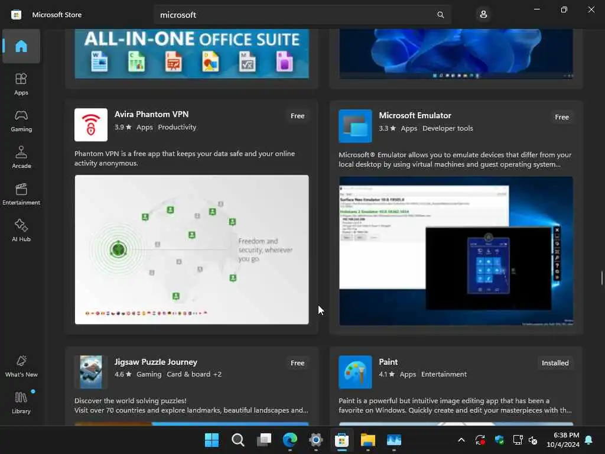
Task: Click Free button for Jigsaw Puzzle Journey
Action: click(298, 363)
